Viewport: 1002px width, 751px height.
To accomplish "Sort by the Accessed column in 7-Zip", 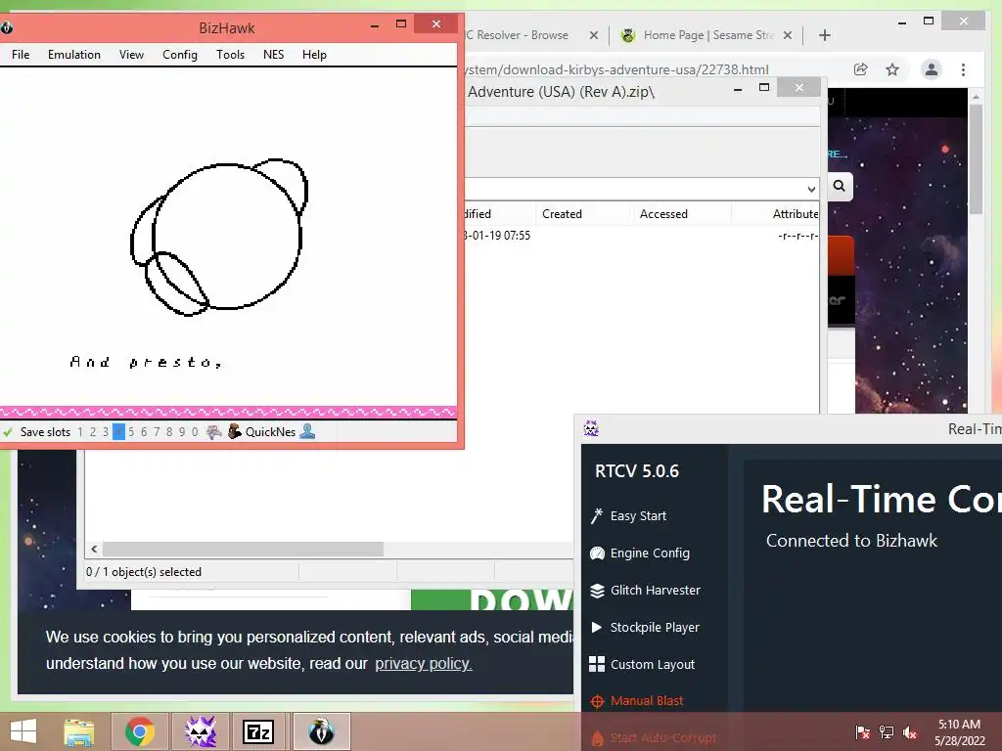I will click(x=663, y=214).
